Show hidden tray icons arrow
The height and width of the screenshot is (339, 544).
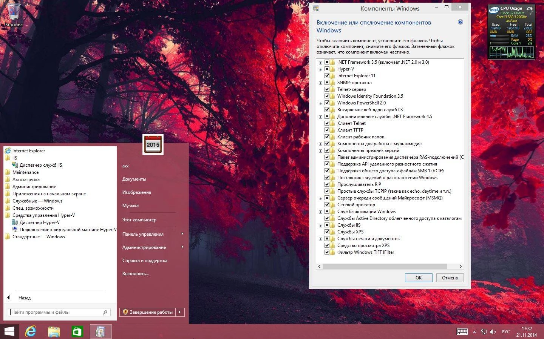click(x=474, y=332)
